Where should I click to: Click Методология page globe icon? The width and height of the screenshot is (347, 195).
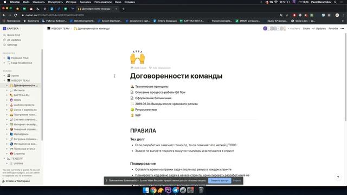pyautogui.click(x=11, y=144)
